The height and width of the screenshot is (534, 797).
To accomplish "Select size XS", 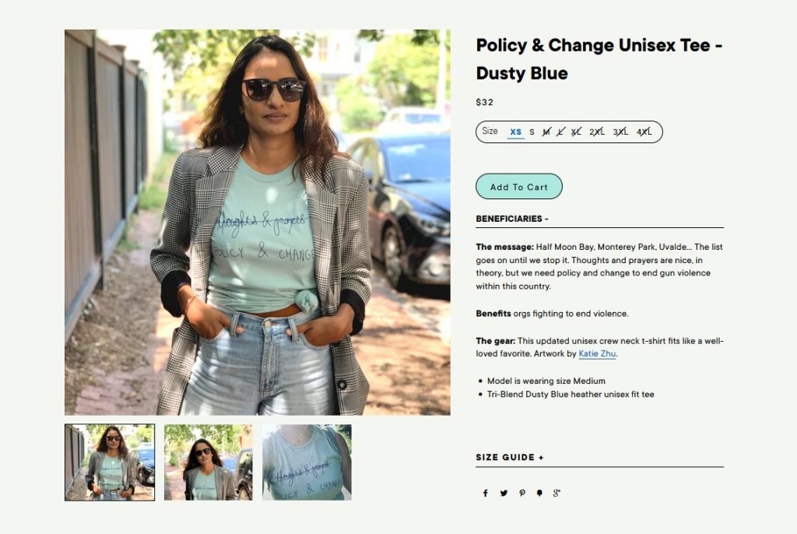I will tap(515, 132).
